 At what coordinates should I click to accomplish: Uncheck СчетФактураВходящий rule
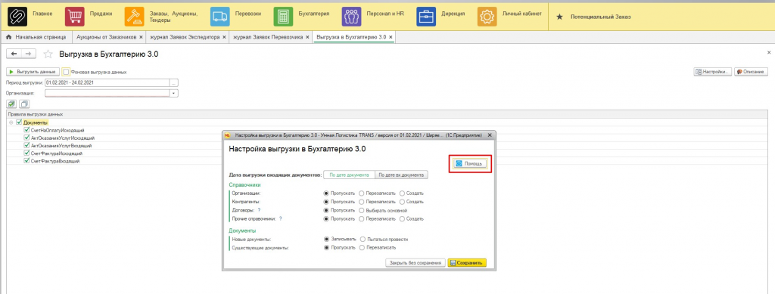point(27,161)
